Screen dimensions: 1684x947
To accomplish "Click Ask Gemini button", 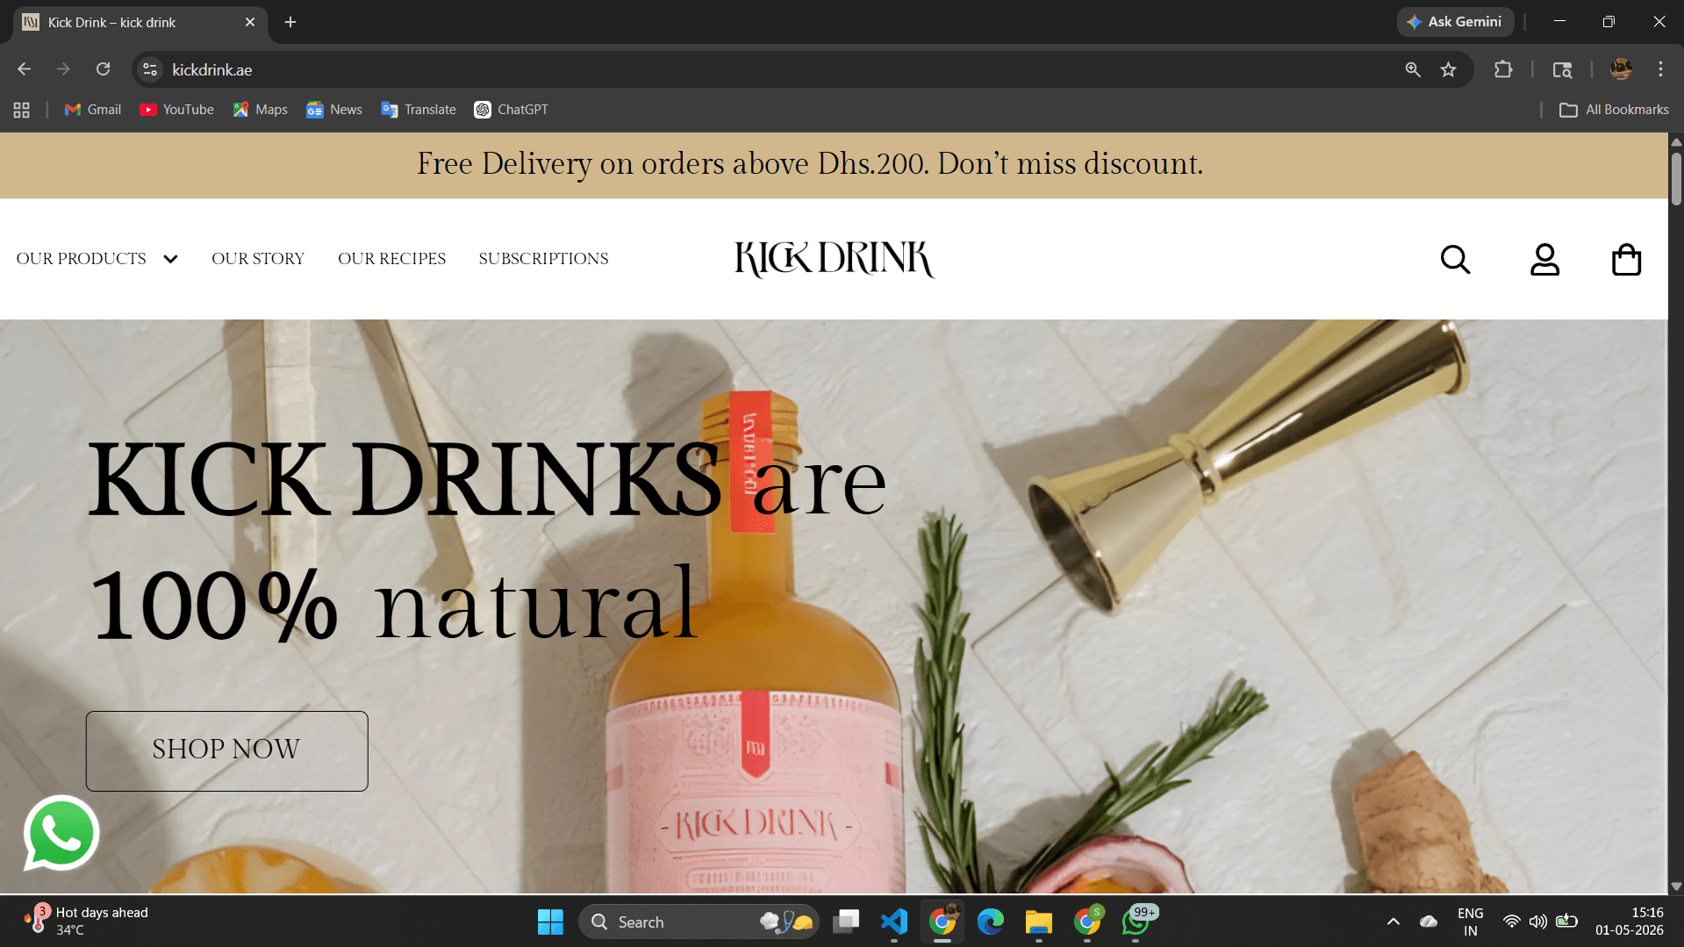I will [1455, 22].
